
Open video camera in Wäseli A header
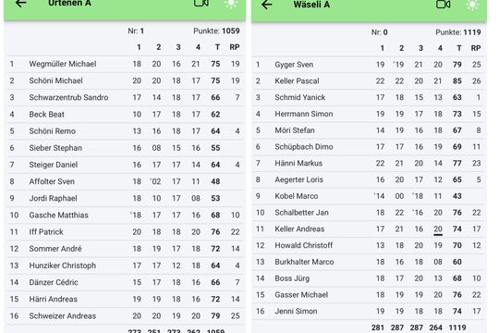tap(443, 5)
